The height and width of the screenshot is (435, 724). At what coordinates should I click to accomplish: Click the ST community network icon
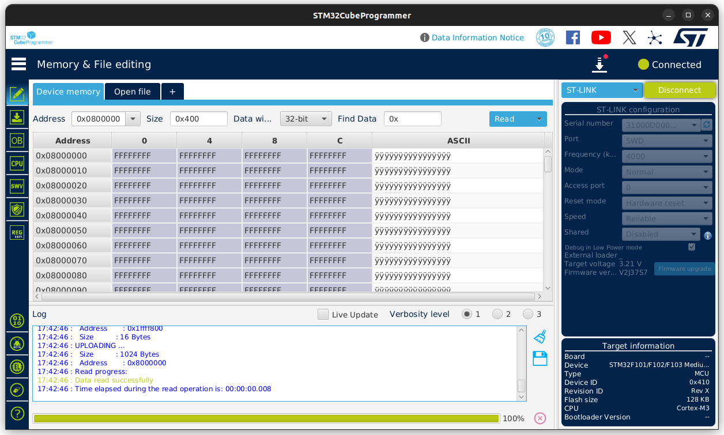[x=655, y=38]
